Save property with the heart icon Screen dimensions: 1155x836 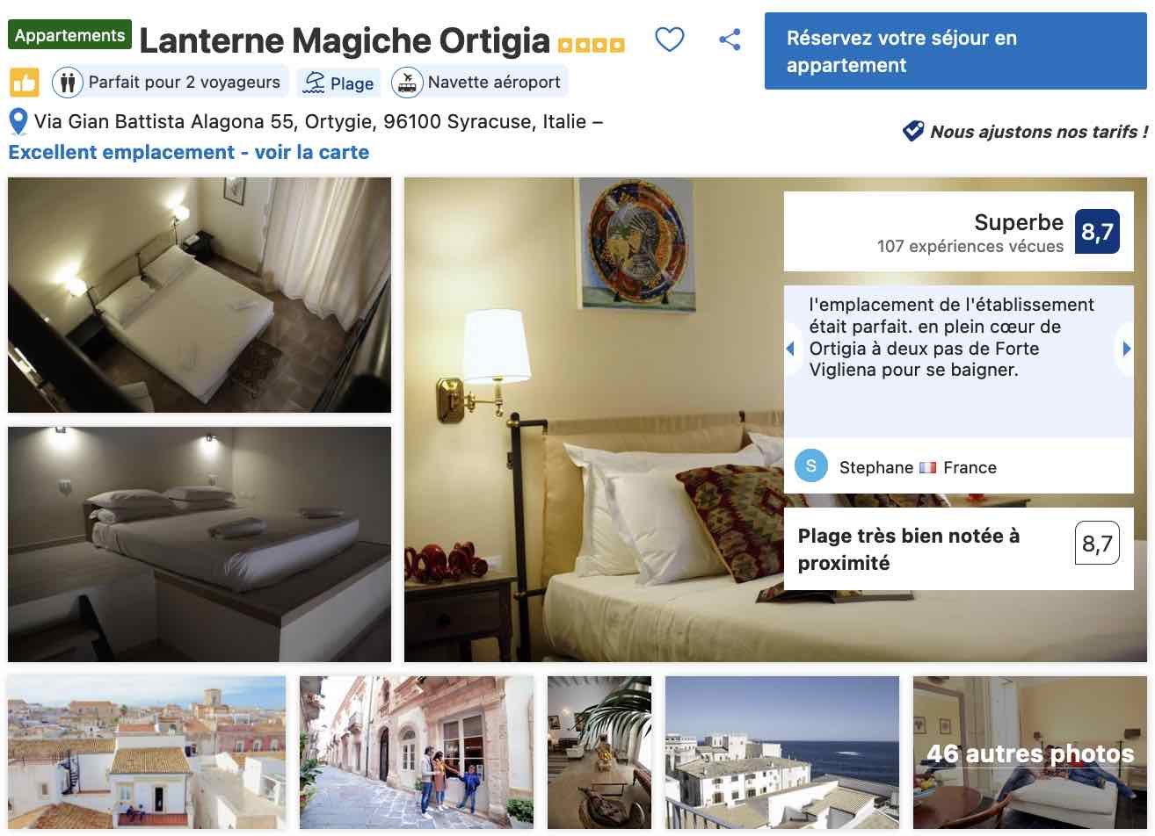click(670, 40)
